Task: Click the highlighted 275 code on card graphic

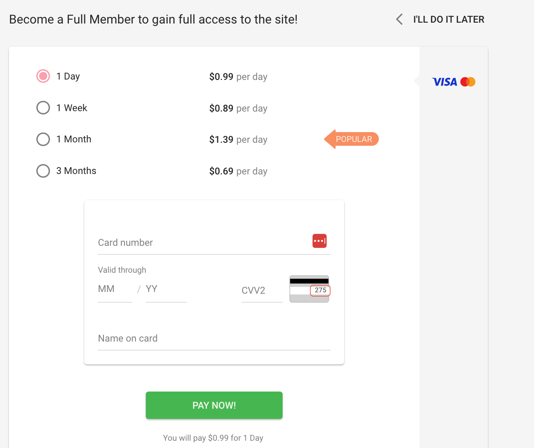Action: click(x=320, y=290)
